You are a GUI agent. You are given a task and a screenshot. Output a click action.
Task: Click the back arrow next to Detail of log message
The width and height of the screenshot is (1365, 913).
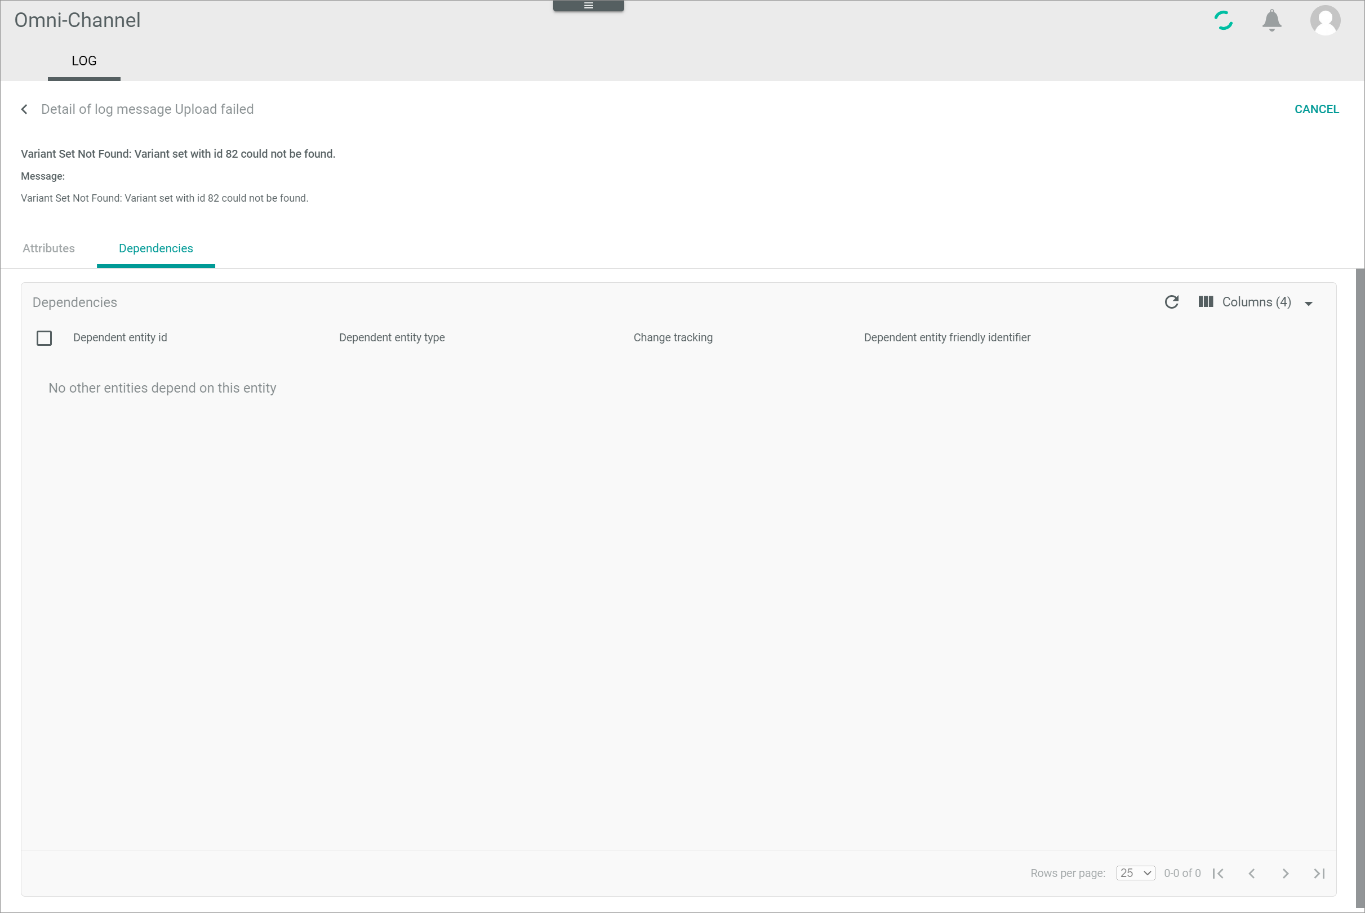click(x=24, y=109)
